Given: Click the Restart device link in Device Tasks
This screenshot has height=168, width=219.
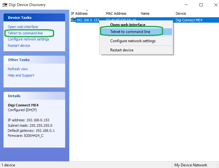Looking at the screenshot, I should (x=19, y=45).
